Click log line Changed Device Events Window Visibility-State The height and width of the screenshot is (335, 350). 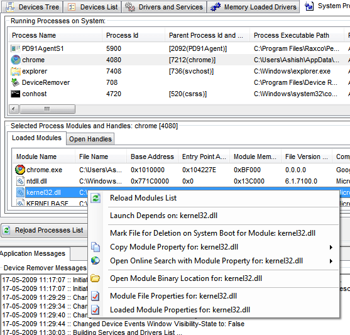(123, 324)
